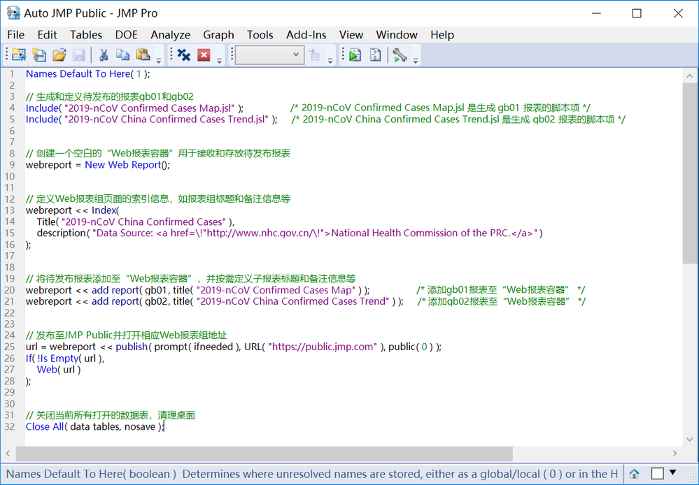The width and height of the screenshot is (699, 485).
Task: Open the Tools menu
Action: (x=260, y=35)
